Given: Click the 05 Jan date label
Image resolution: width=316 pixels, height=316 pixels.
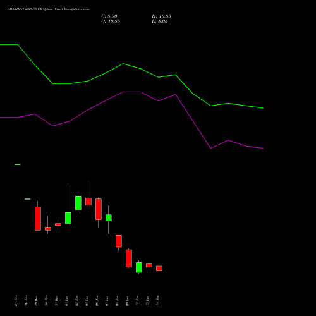Looking at the screenshot, I should pos(87,301).
